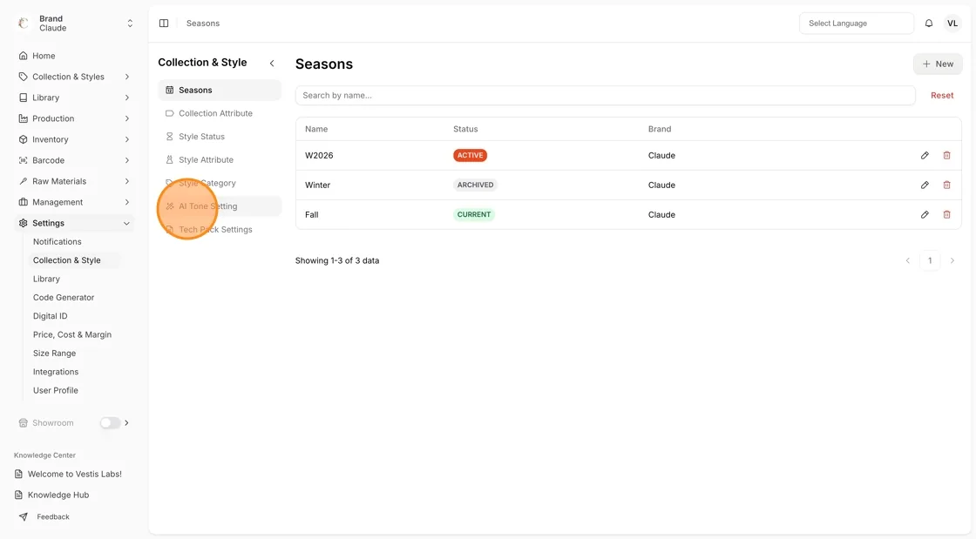
Task: Open the Select Language dropdown
Action: coord(857,23)
